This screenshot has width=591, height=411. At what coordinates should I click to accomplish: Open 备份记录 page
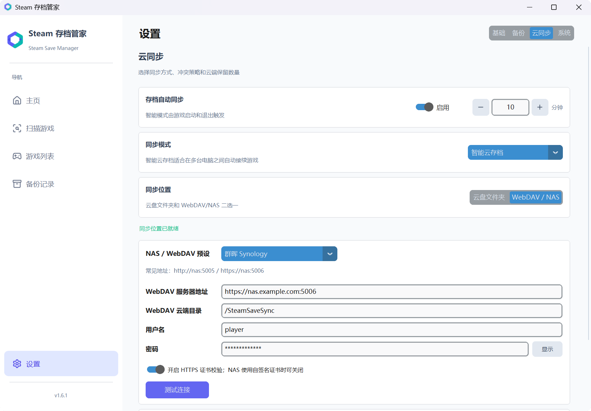pyautogui.click(x=61, y=184)
